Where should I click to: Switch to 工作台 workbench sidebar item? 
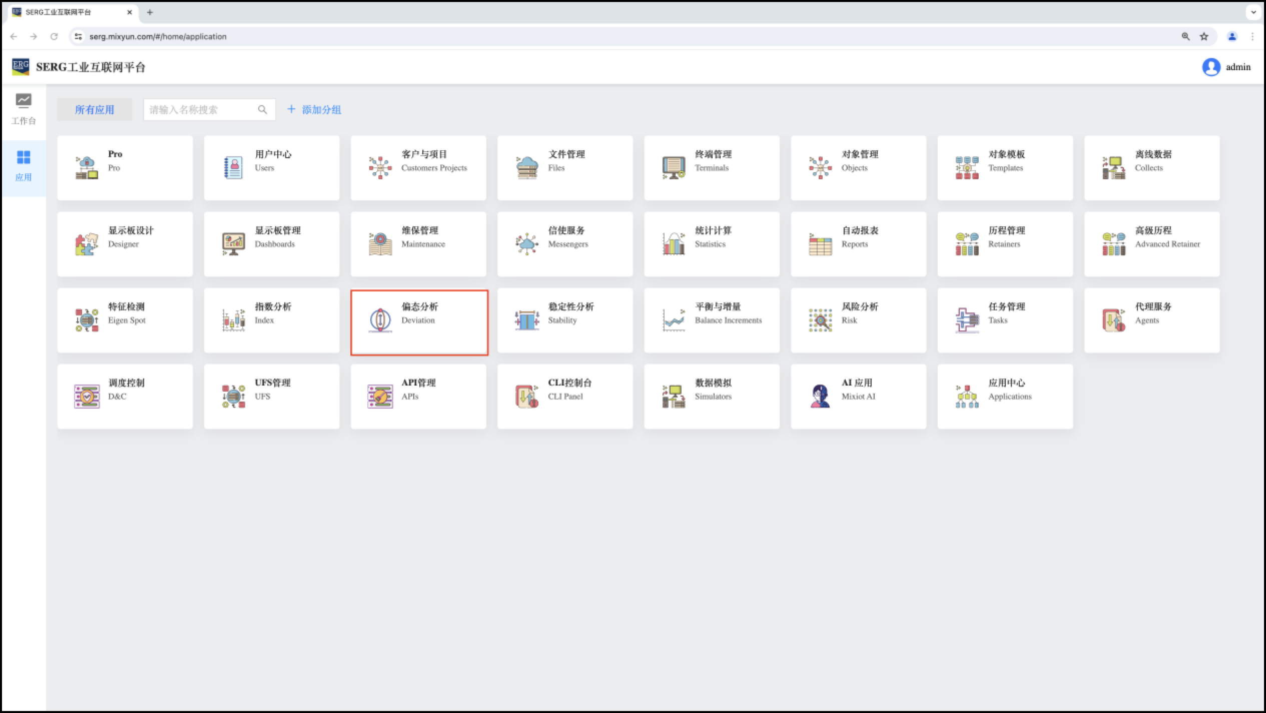point(24,109)
